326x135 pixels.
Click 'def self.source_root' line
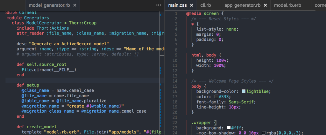(42, 64)
